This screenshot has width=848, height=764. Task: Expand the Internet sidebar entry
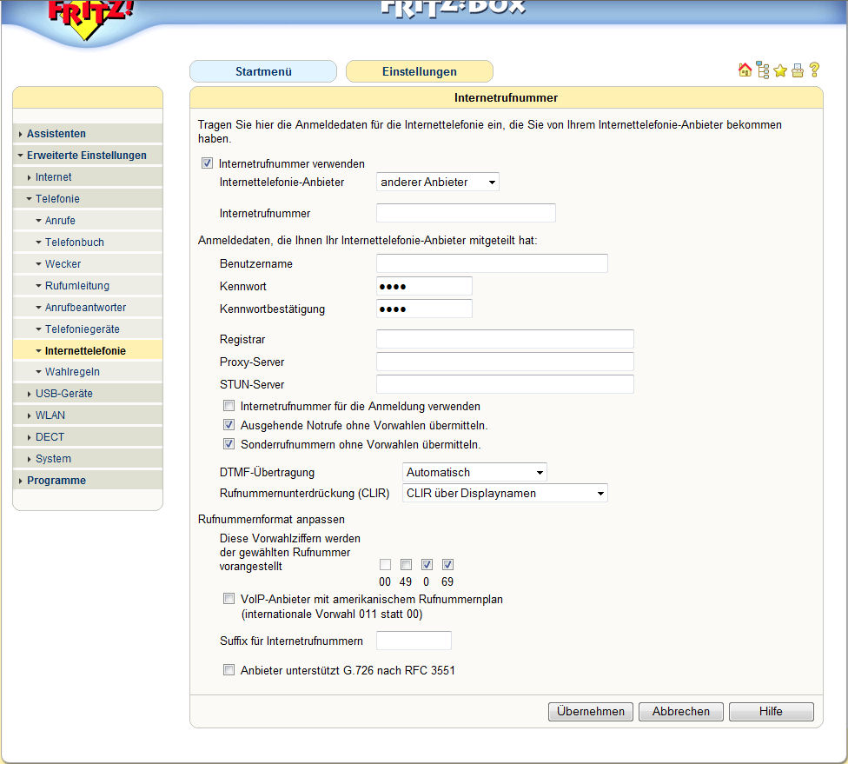pyautogui.click(x=88, y=177)
